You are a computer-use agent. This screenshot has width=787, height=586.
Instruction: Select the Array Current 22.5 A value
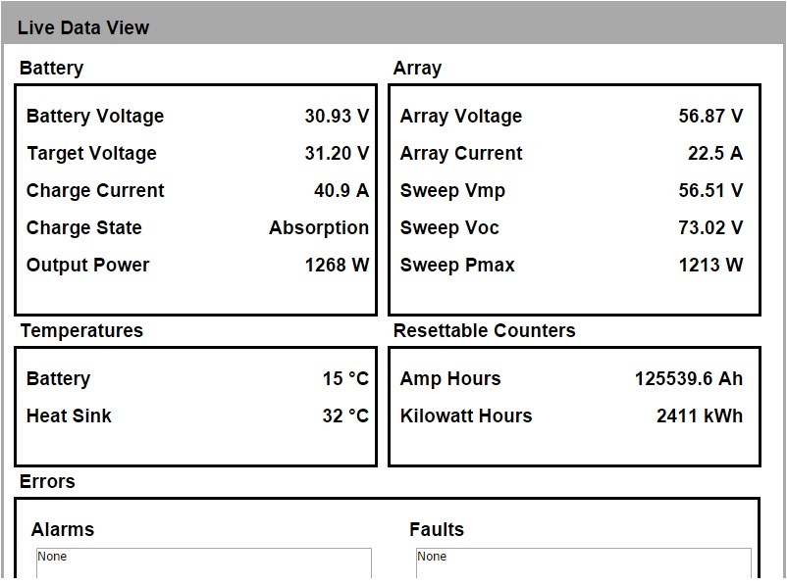pos(714,153)
